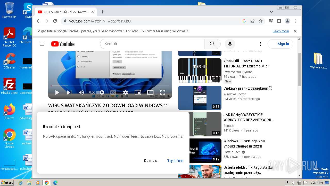Viewport: 330px width, 186px height.
Task: Click the address bar URL
Action: (x=100, y=21)
